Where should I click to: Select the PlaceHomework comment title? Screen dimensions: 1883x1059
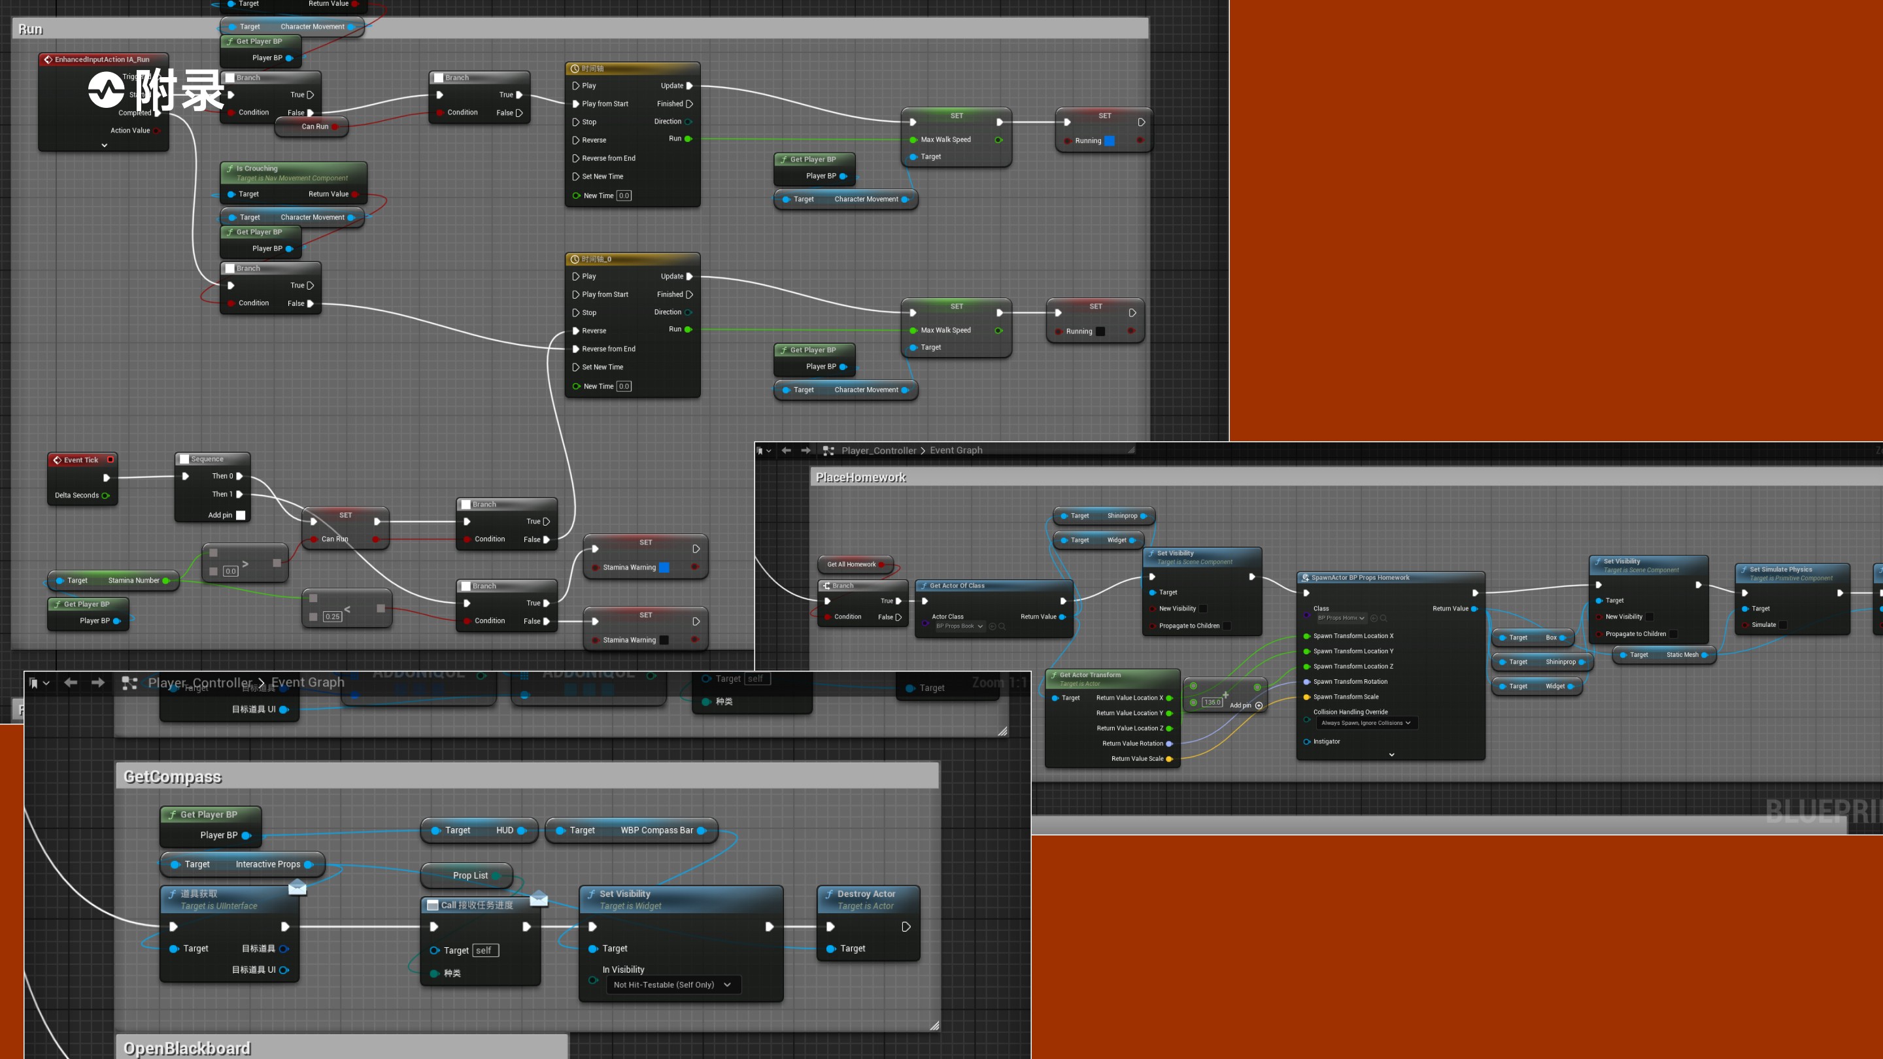click(861, 477)
